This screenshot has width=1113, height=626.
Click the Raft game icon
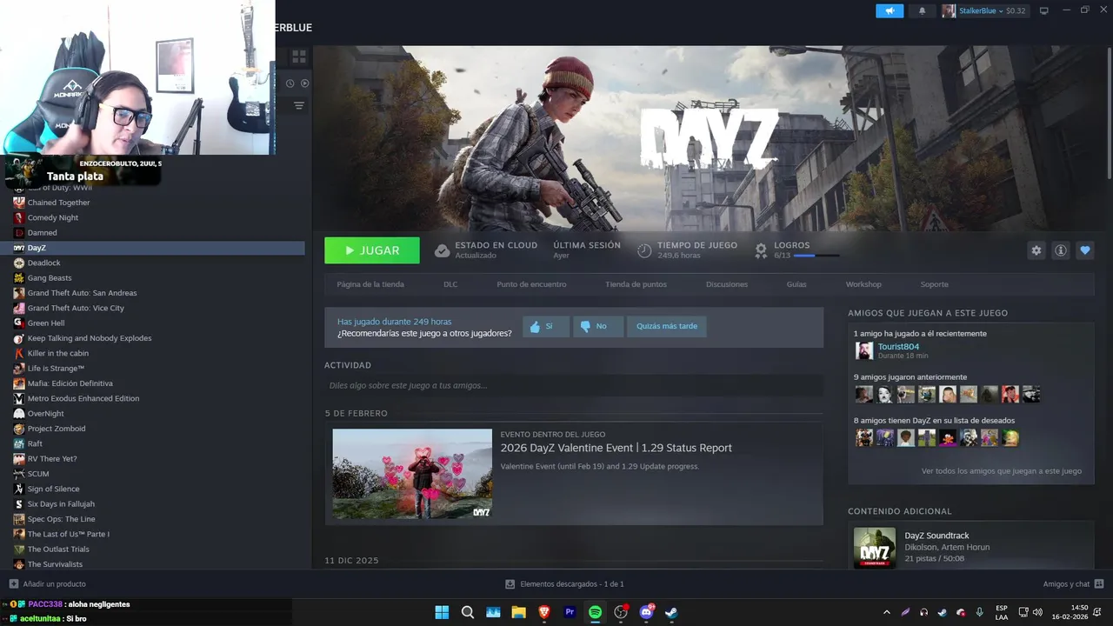pyautogui.click(x=19, y=443)
